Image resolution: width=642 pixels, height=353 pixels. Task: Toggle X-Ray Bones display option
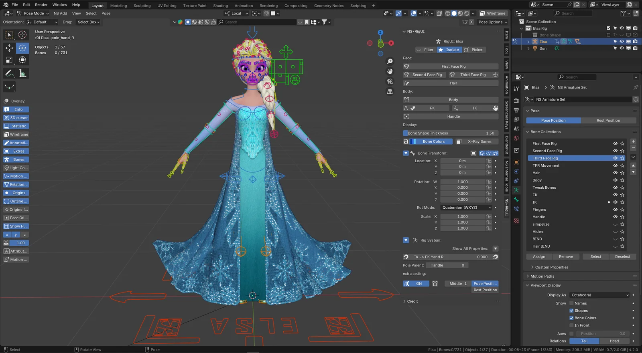point(477,141)
